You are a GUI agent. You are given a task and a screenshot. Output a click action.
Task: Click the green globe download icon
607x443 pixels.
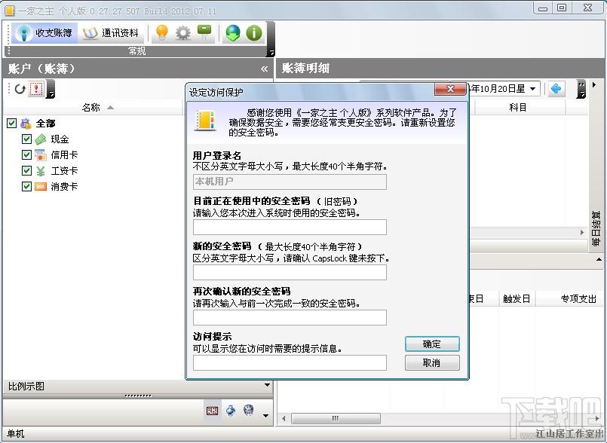click(x=233, y=33)
